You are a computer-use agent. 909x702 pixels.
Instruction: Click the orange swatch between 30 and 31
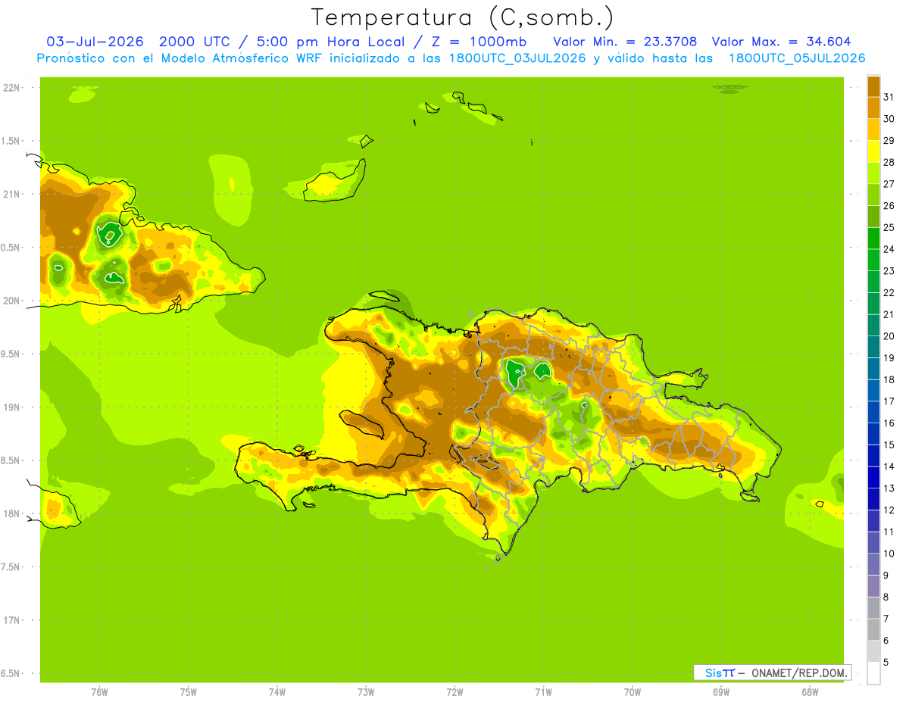coord(873,108)
